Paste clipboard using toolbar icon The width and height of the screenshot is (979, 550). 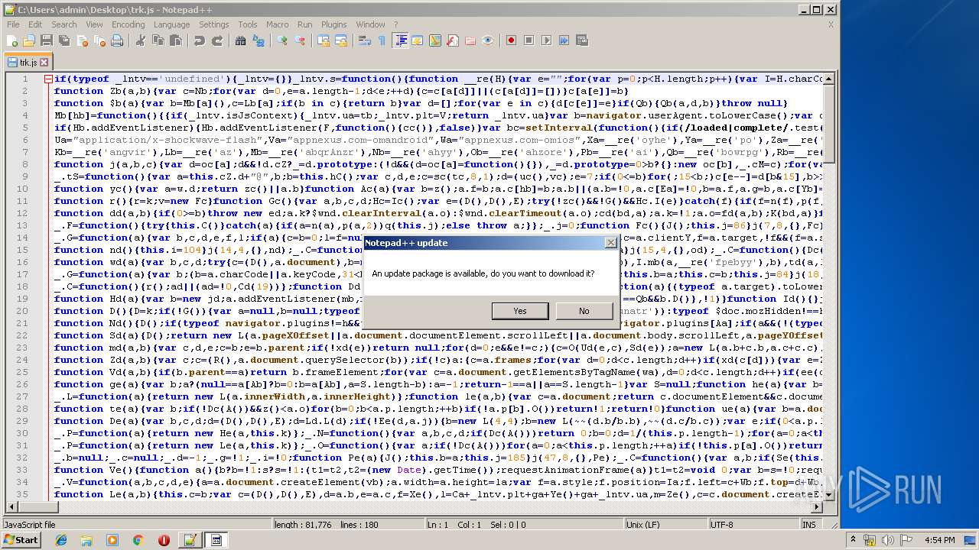176,40
